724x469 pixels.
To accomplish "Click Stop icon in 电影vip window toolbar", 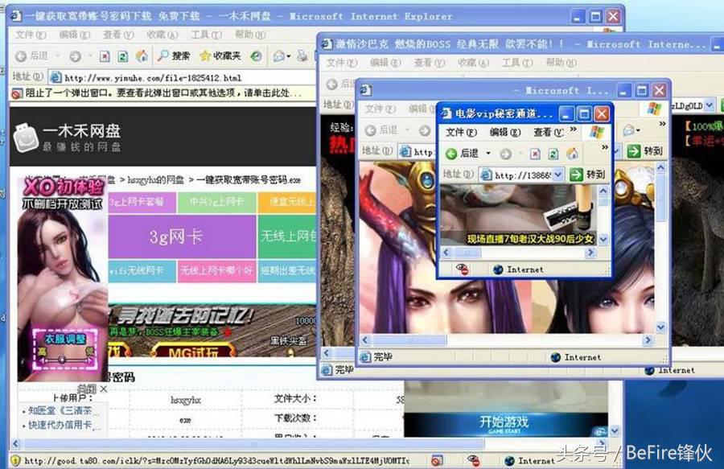I will (x=535, y=154).
